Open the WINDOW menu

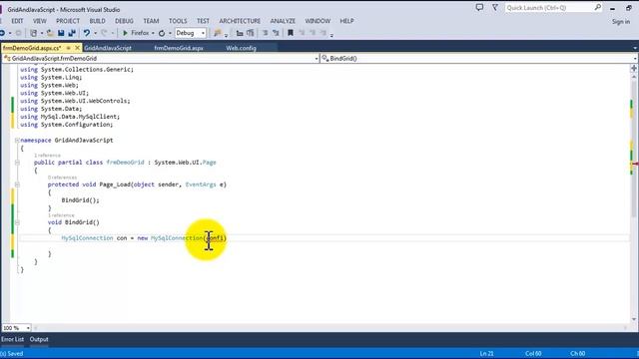pos(318,21)
